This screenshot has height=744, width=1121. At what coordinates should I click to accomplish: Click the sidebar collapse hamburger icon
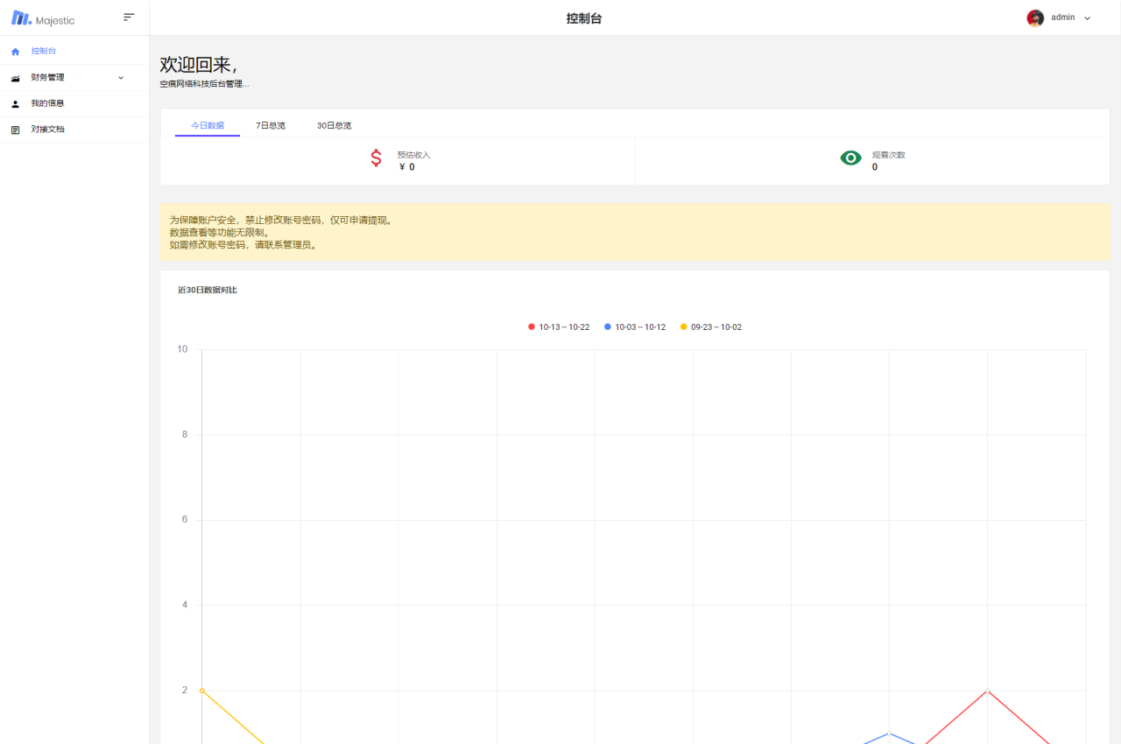(x=128, y=17)
